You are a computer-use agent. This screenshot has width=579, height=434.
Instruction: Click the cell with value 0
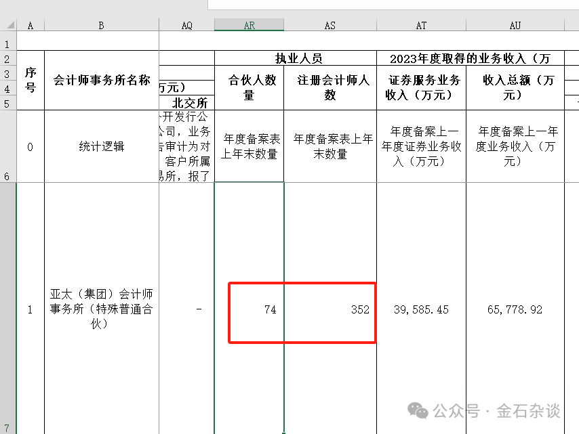tap(31, 146)
